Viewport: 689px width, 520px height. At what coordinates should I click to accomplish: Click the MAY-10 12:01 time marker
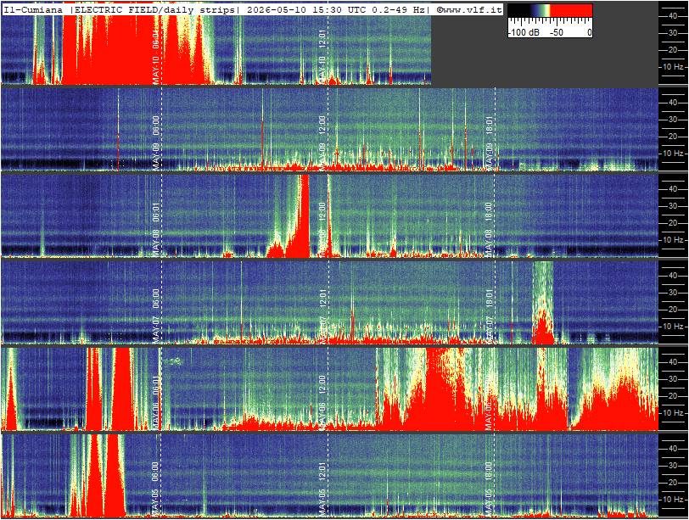tap(322, 56)
